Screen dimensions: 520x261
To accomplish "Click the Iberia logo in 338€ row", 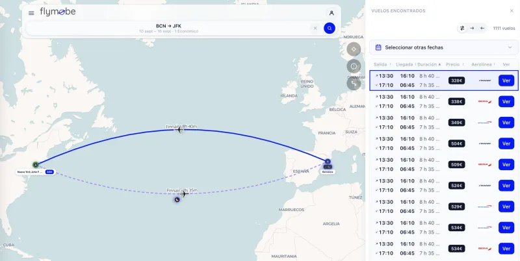I will tap(484, 102).
